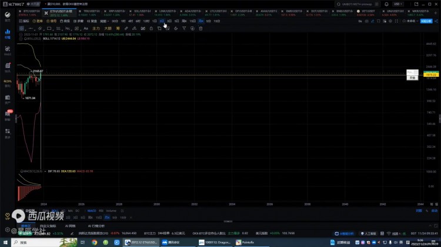This screenshot has width=441, height=247.
Task: Toggle the MACD indicator row circle
Action: coord(22,171)
